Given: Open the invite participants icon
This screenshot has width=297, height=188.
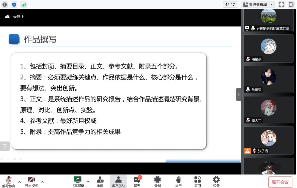Looking at the screenshot, I should (100, 181).
